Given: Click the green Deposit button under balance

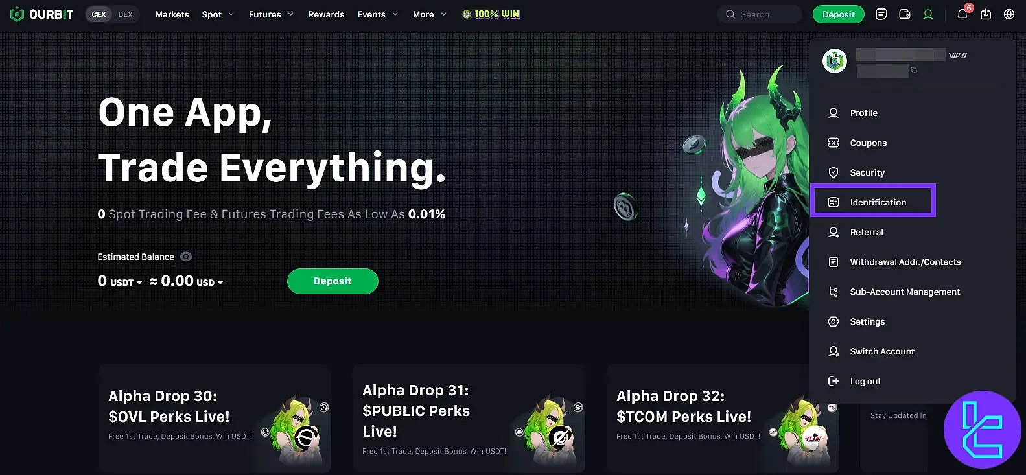Looking at the screenshot, I should [x=332, y=281].
